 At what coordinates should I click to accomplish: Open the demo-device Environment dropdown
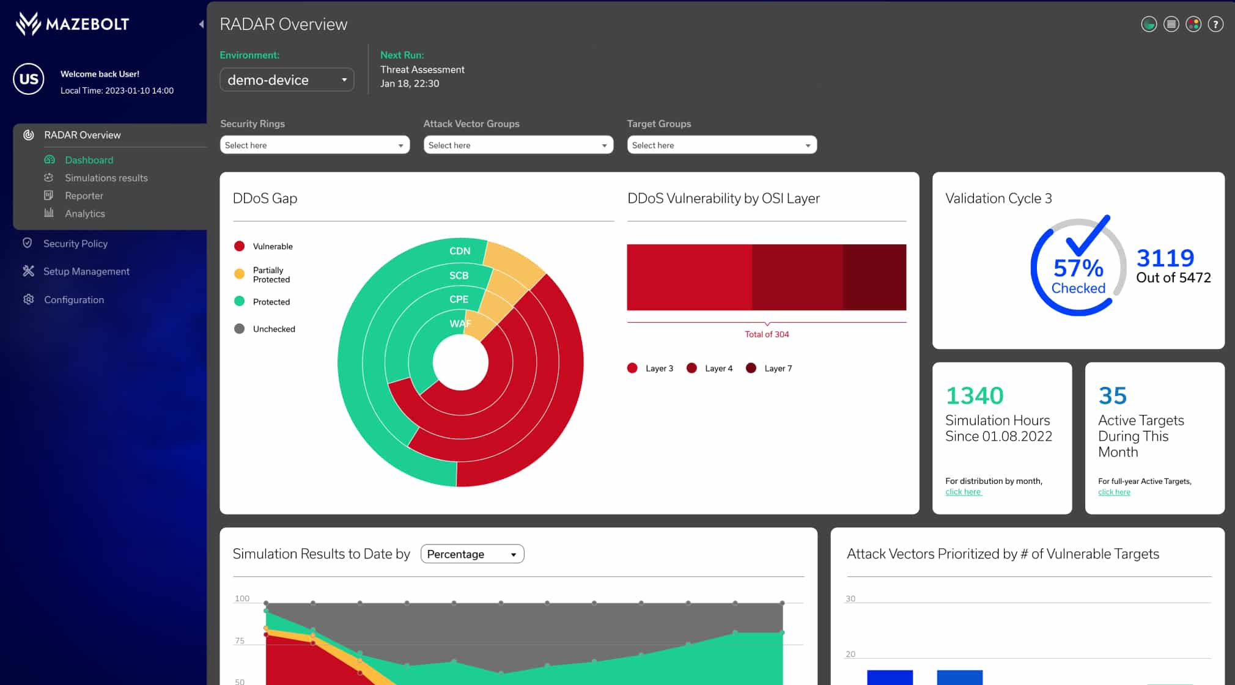[x=287, y=80]
